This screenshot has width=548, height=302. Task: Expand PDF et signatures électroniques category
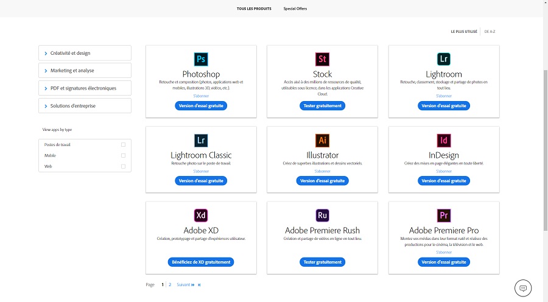pos(85,88)
